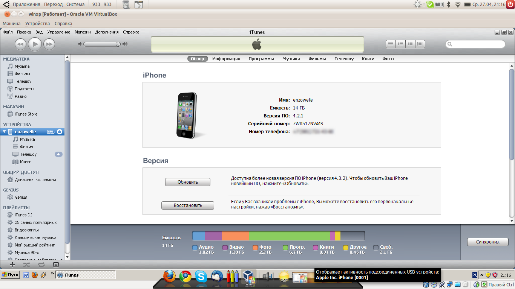Open Телешоу in the Медиатека library
The width and height of the screenshot is (515, 289).
(x=23, y=81)
